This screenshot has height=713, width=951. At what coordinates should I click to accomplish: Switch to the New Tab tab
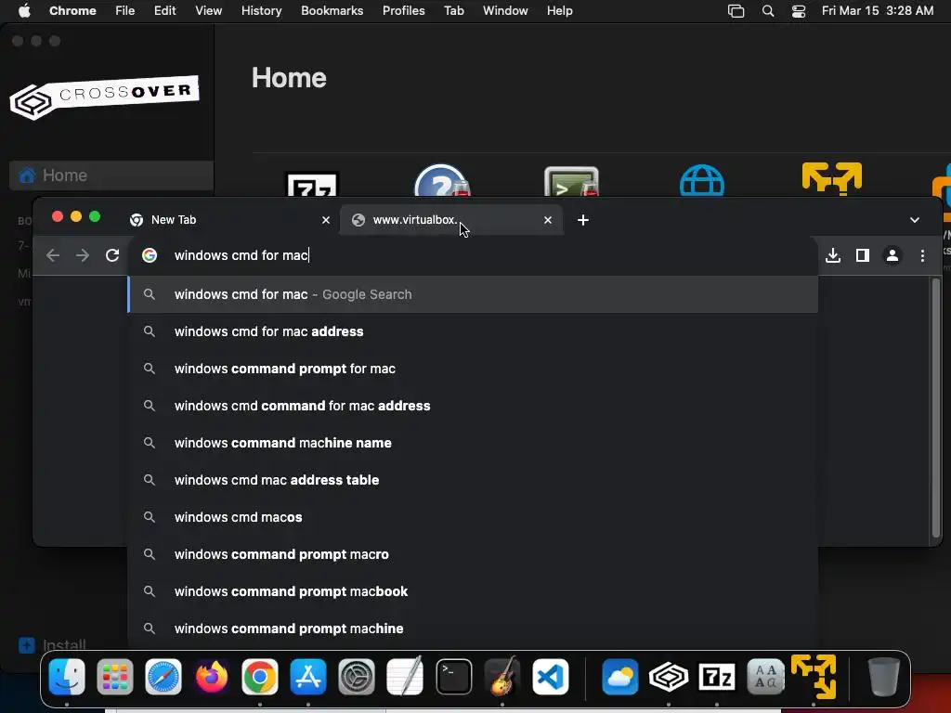(230, 219)
